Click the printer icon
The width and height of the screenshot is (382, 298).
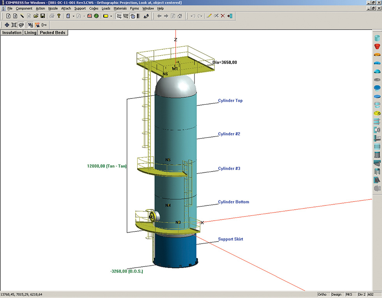pyautogui.click(x=51, y=16)
